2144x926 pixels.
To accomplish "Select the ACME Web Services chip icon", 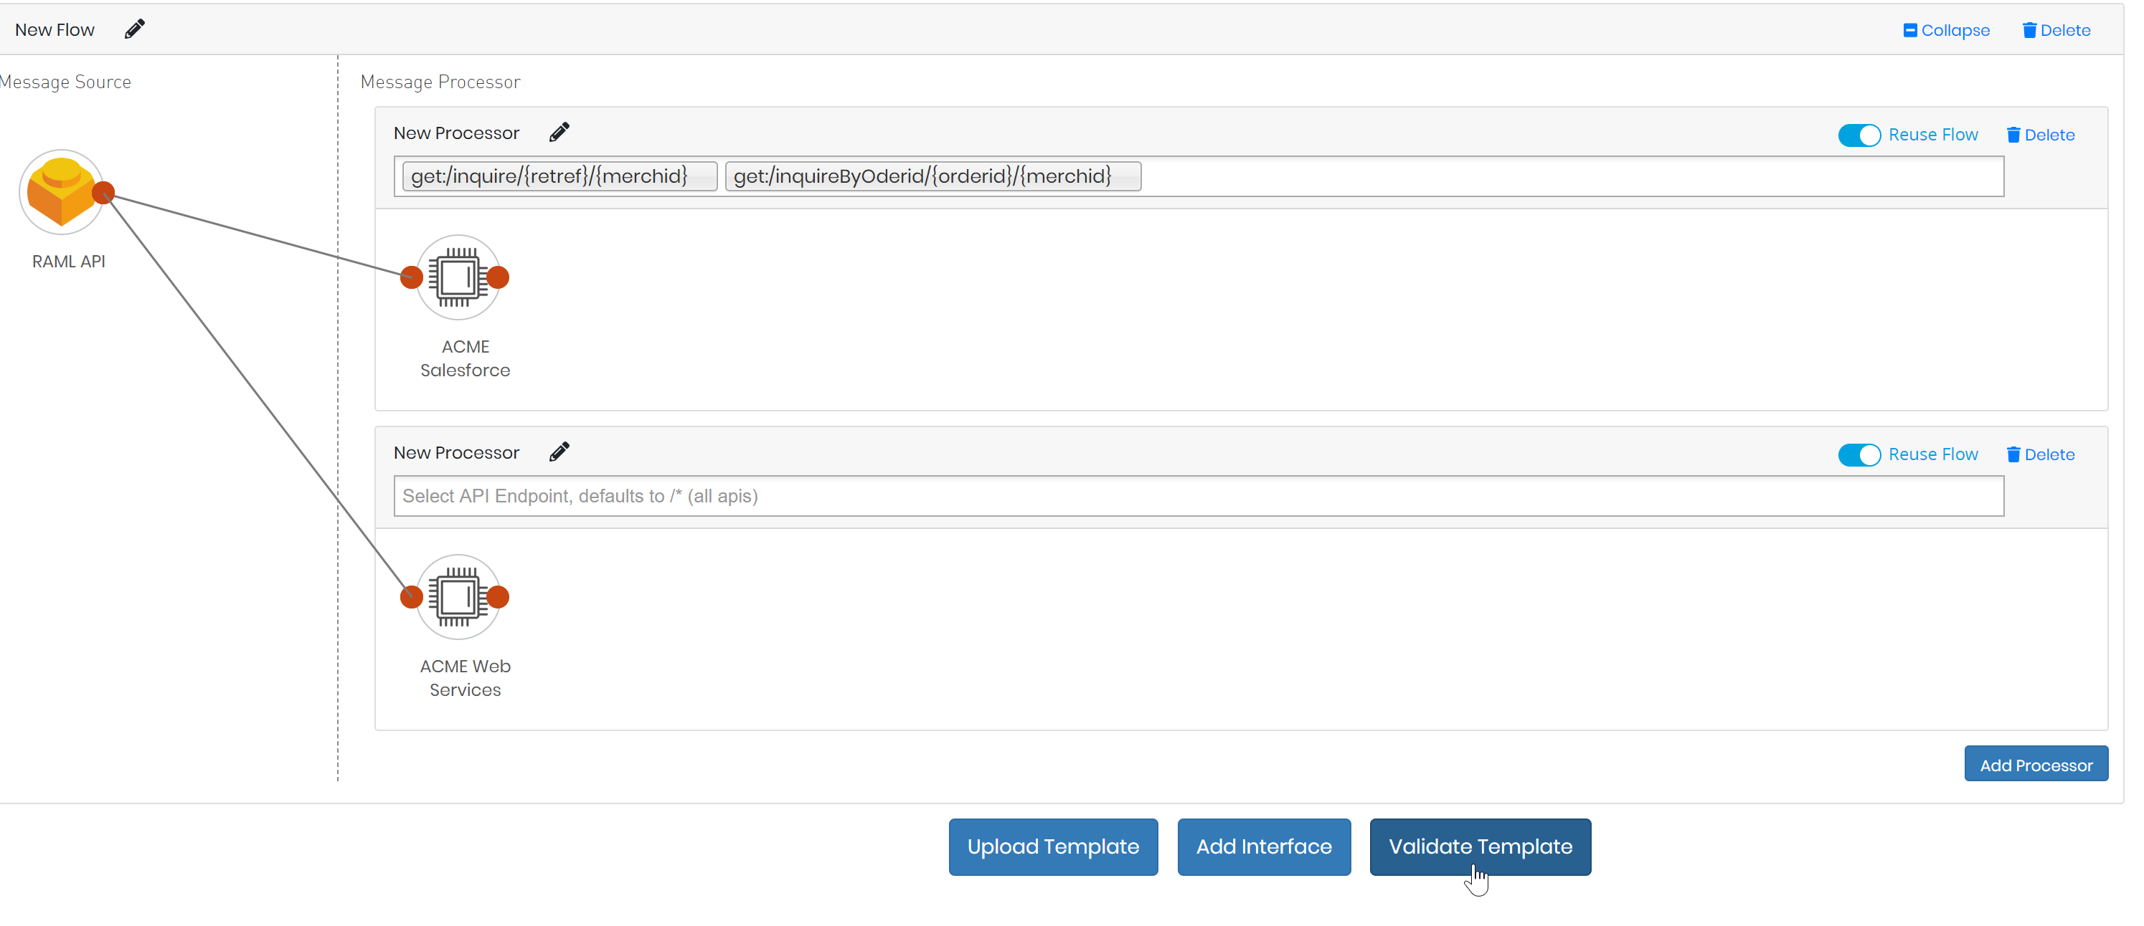I will (458, 596).
